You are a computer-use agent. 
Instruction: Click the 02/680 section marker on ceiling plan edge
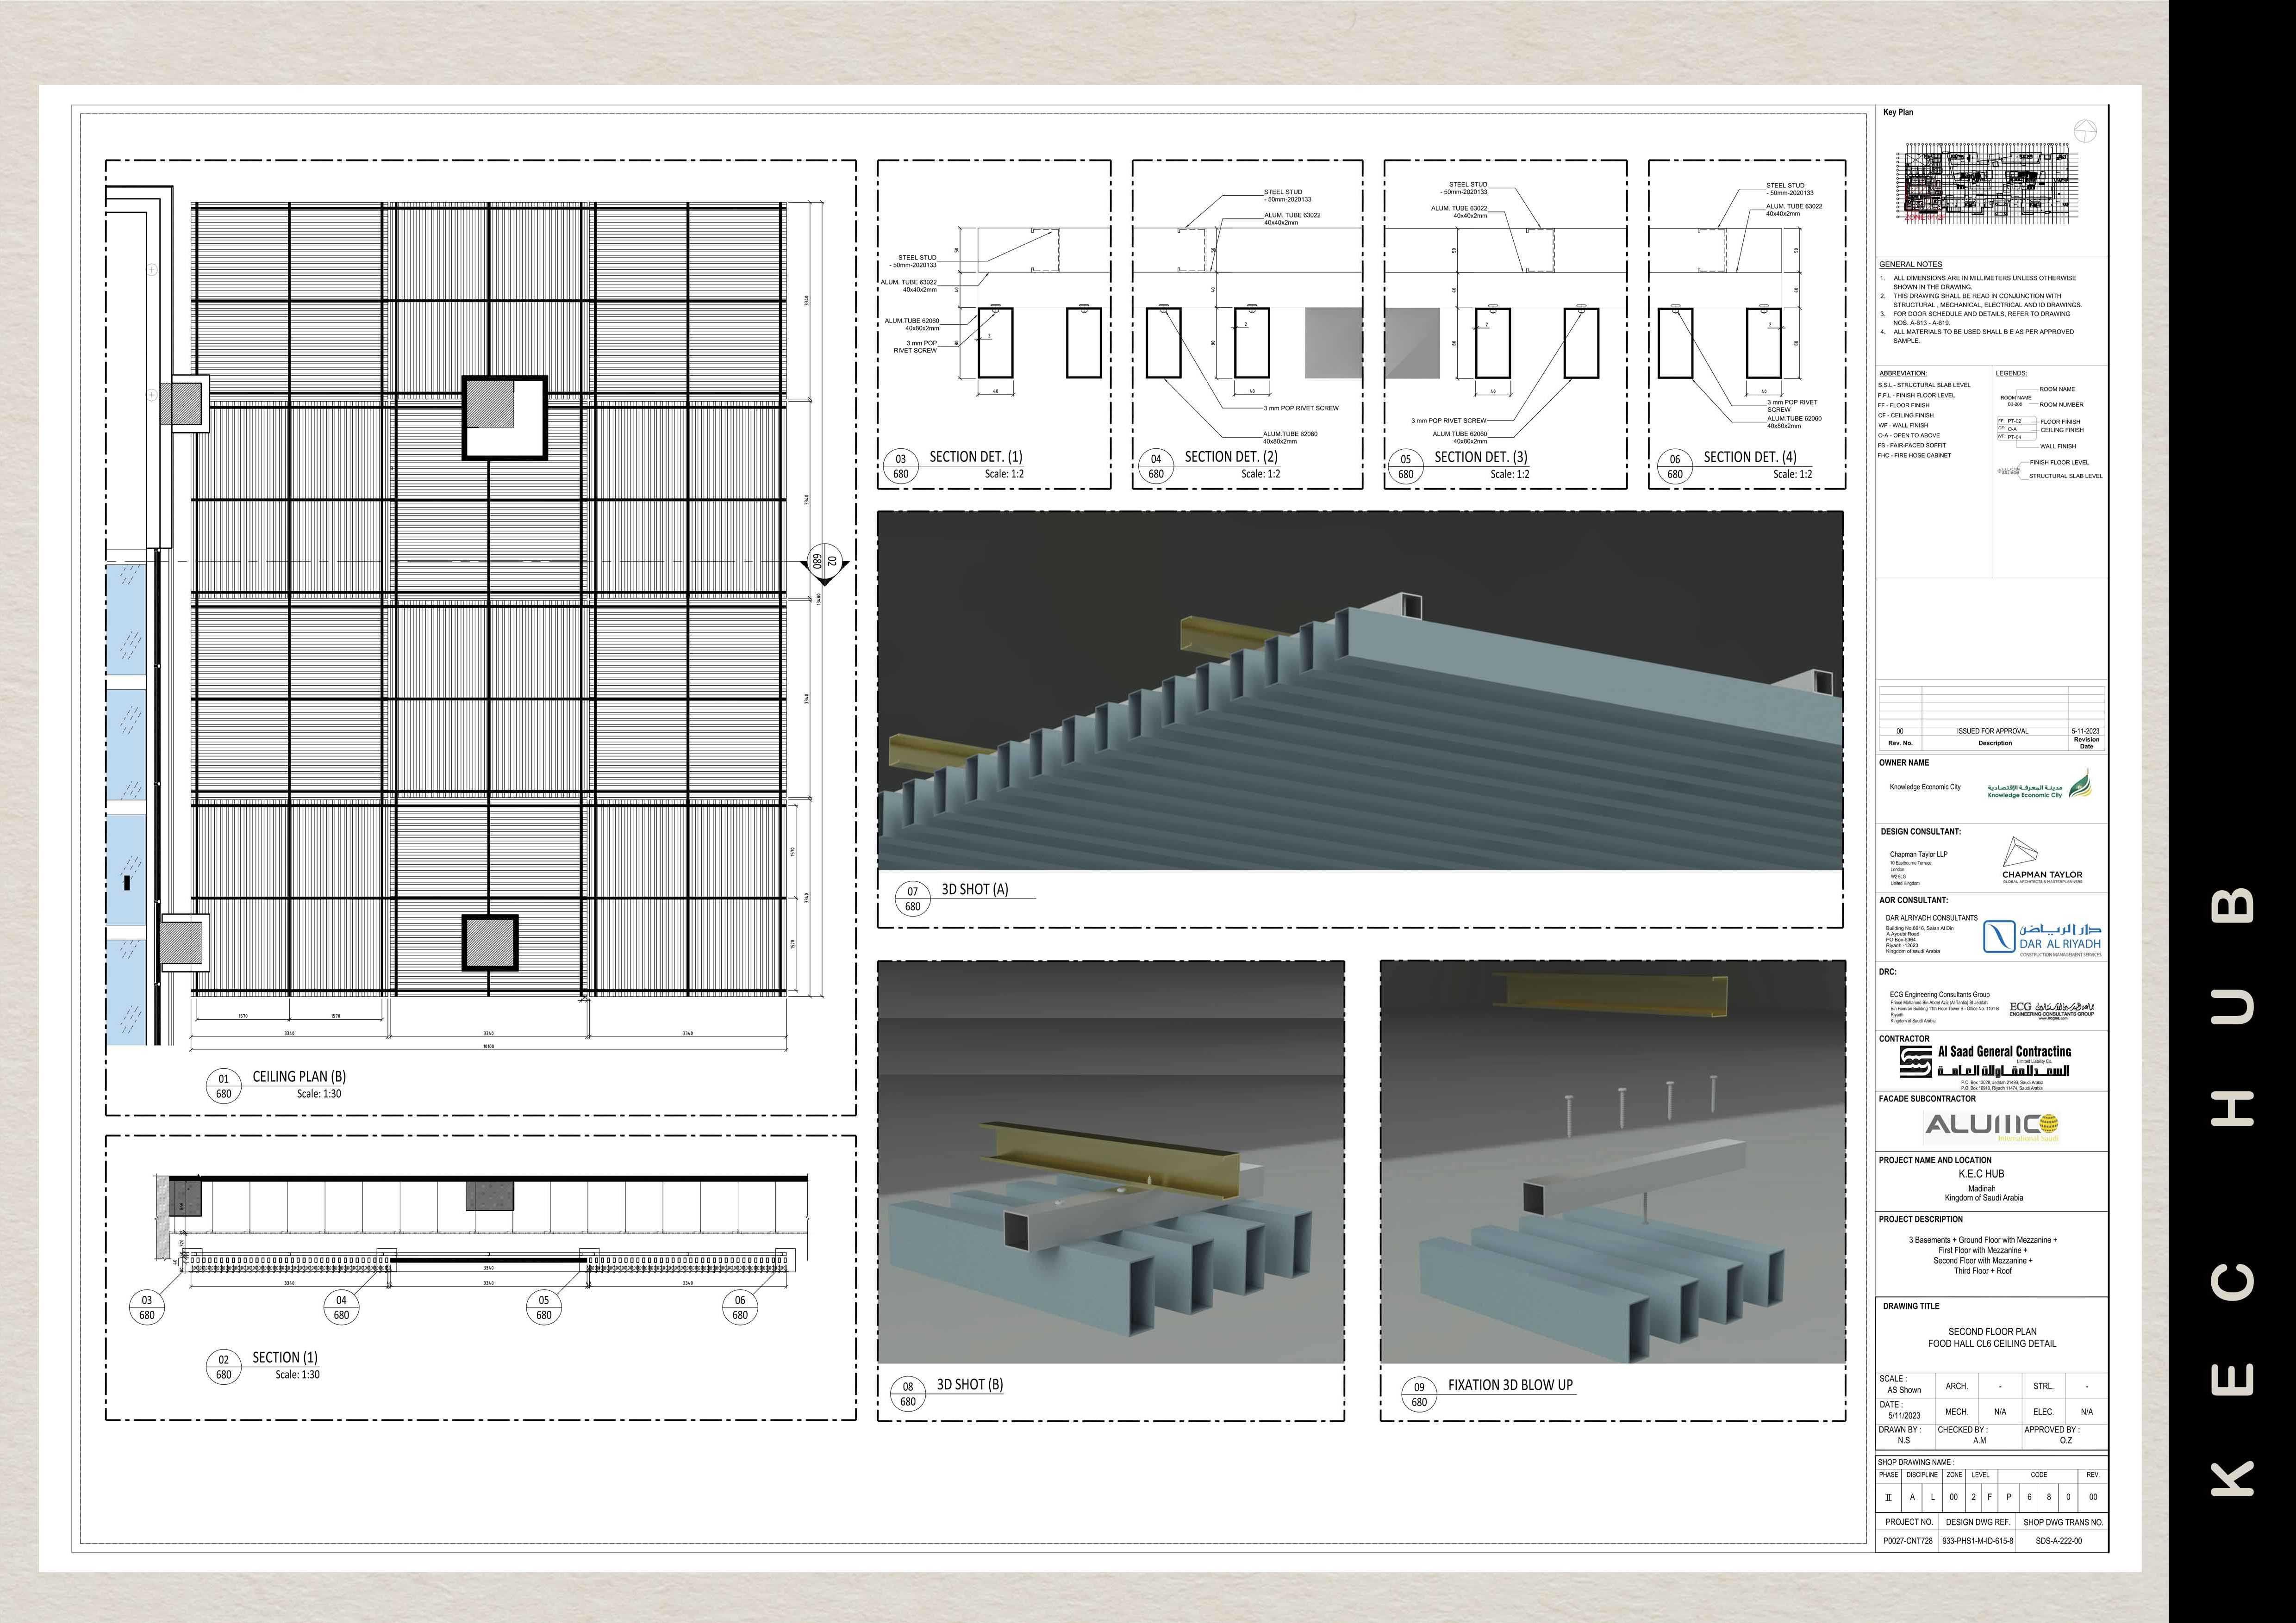pos(825,563)
